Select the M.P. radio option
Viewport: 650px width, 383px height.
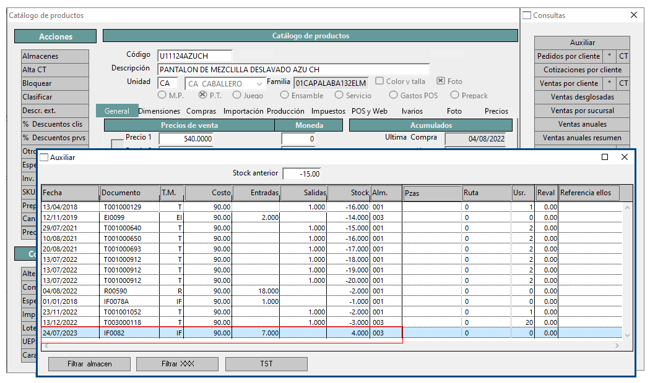(162, 95)
